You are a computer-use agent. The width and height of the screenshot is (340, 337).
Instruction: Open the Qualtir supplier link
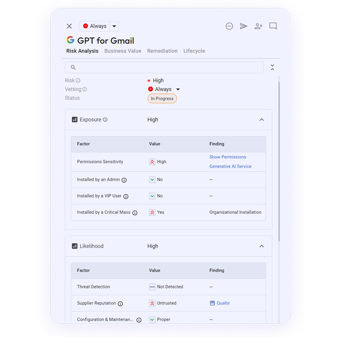pyautogui.click(x=223, y=303)
